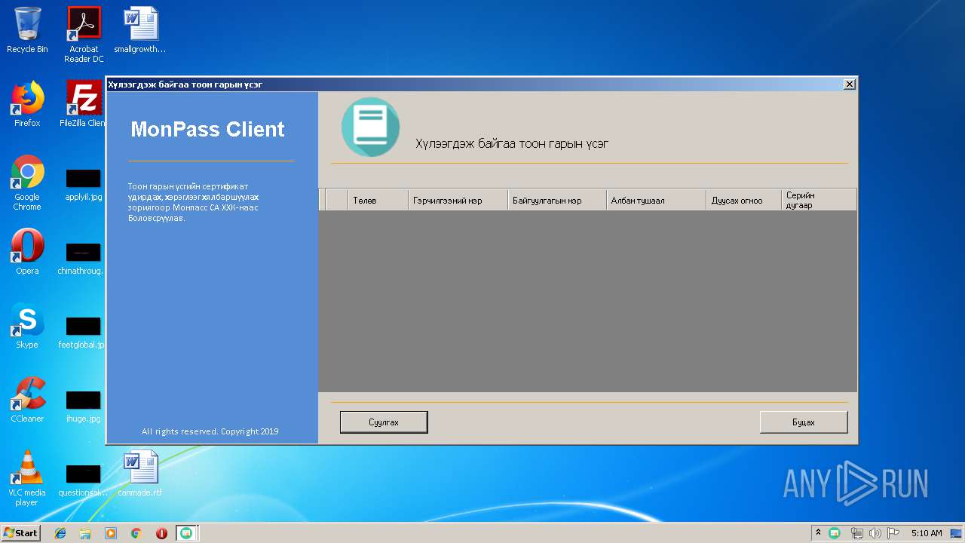Open the Action Center flag icon
The height and width of the screenshot is (543, 965).
click(x=893, y=533)
